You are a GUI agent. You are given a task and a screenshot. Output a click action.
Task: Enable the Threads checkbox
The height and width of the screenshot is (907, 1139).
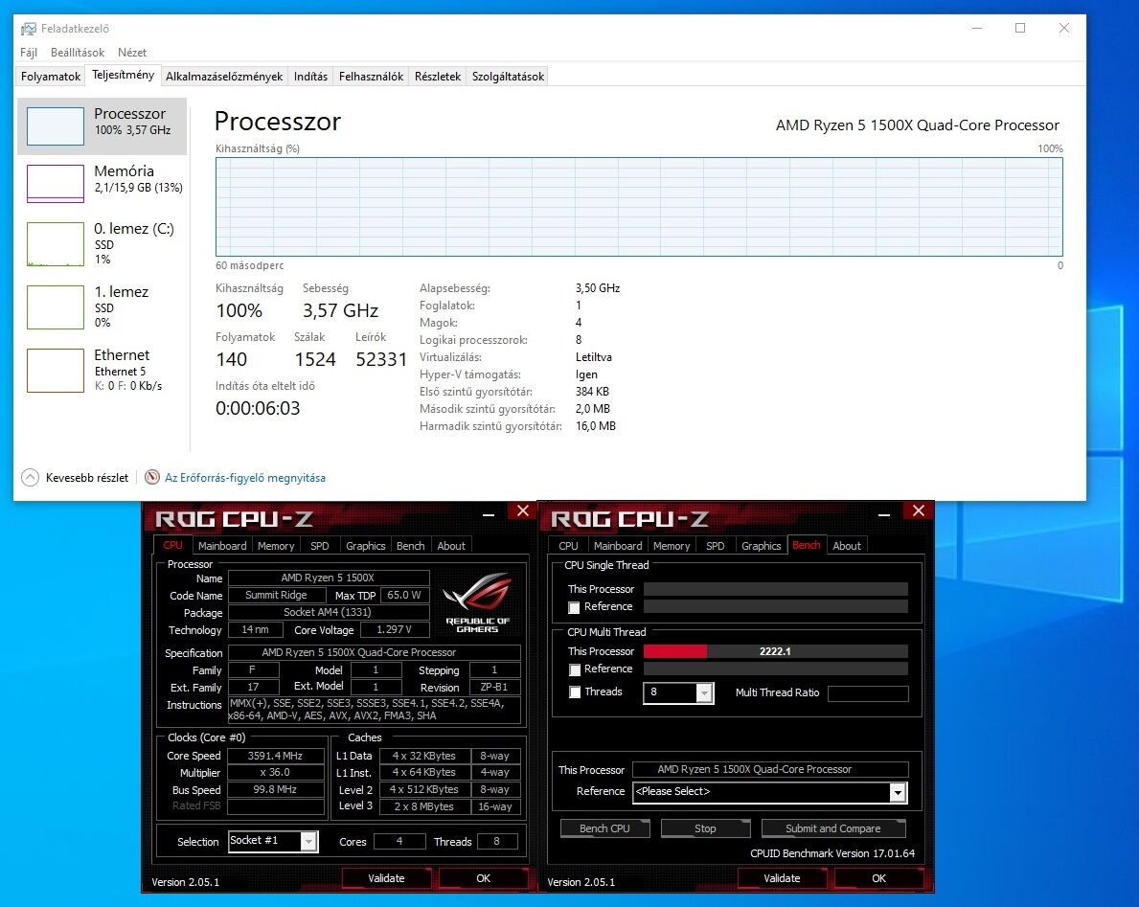point(574,692)
